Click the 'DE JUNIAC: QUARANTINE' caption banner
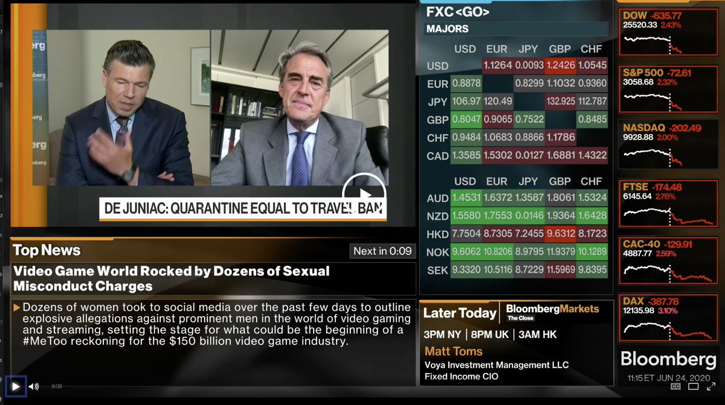Screen dimensions: 725x405 tap(243, 209)
